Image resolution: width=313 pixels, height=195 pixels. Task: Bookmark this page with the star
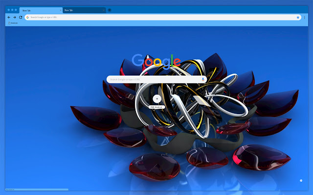click(x=298, y=18)
